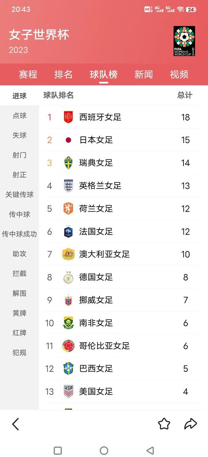This screenshot has height=457, width=208.
Task: Select 黄牌 in the stats sidebar
Action: click(20, 313)
